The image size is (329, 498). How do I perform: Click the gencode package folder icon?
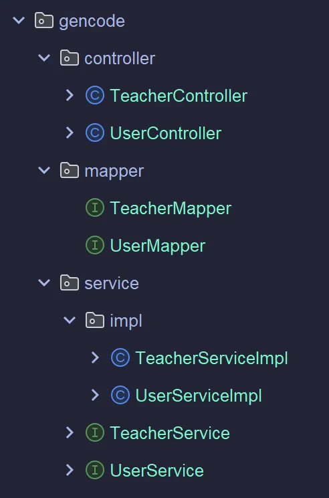click(x=43, y=21)
